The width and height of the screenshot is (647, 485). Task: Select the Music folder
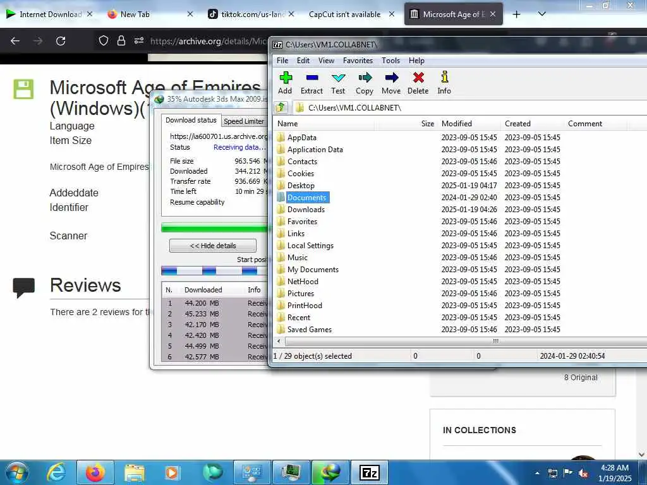click(x=297, y=258)
